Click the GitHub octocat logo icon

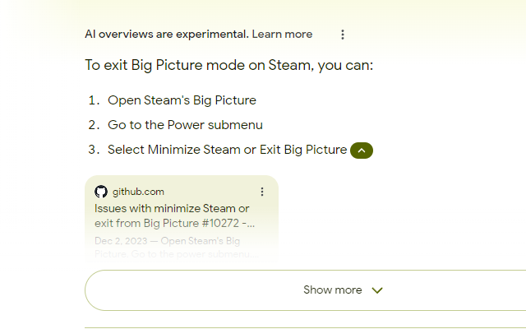[100, 192]
